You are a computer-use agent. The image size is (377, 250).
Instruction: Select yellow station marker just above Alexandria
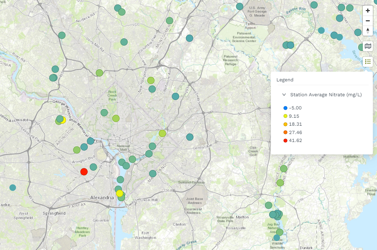(x=120, y=193)
